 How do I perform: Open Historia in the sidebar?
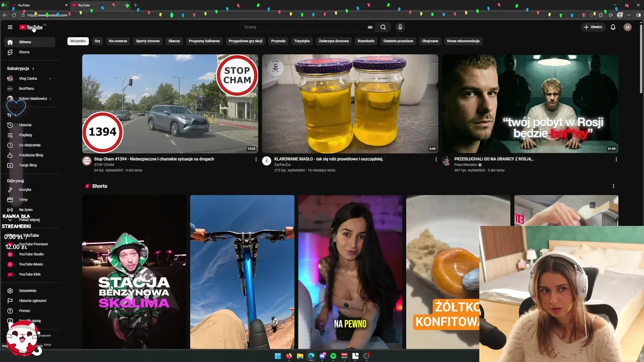tap(29, 125)
